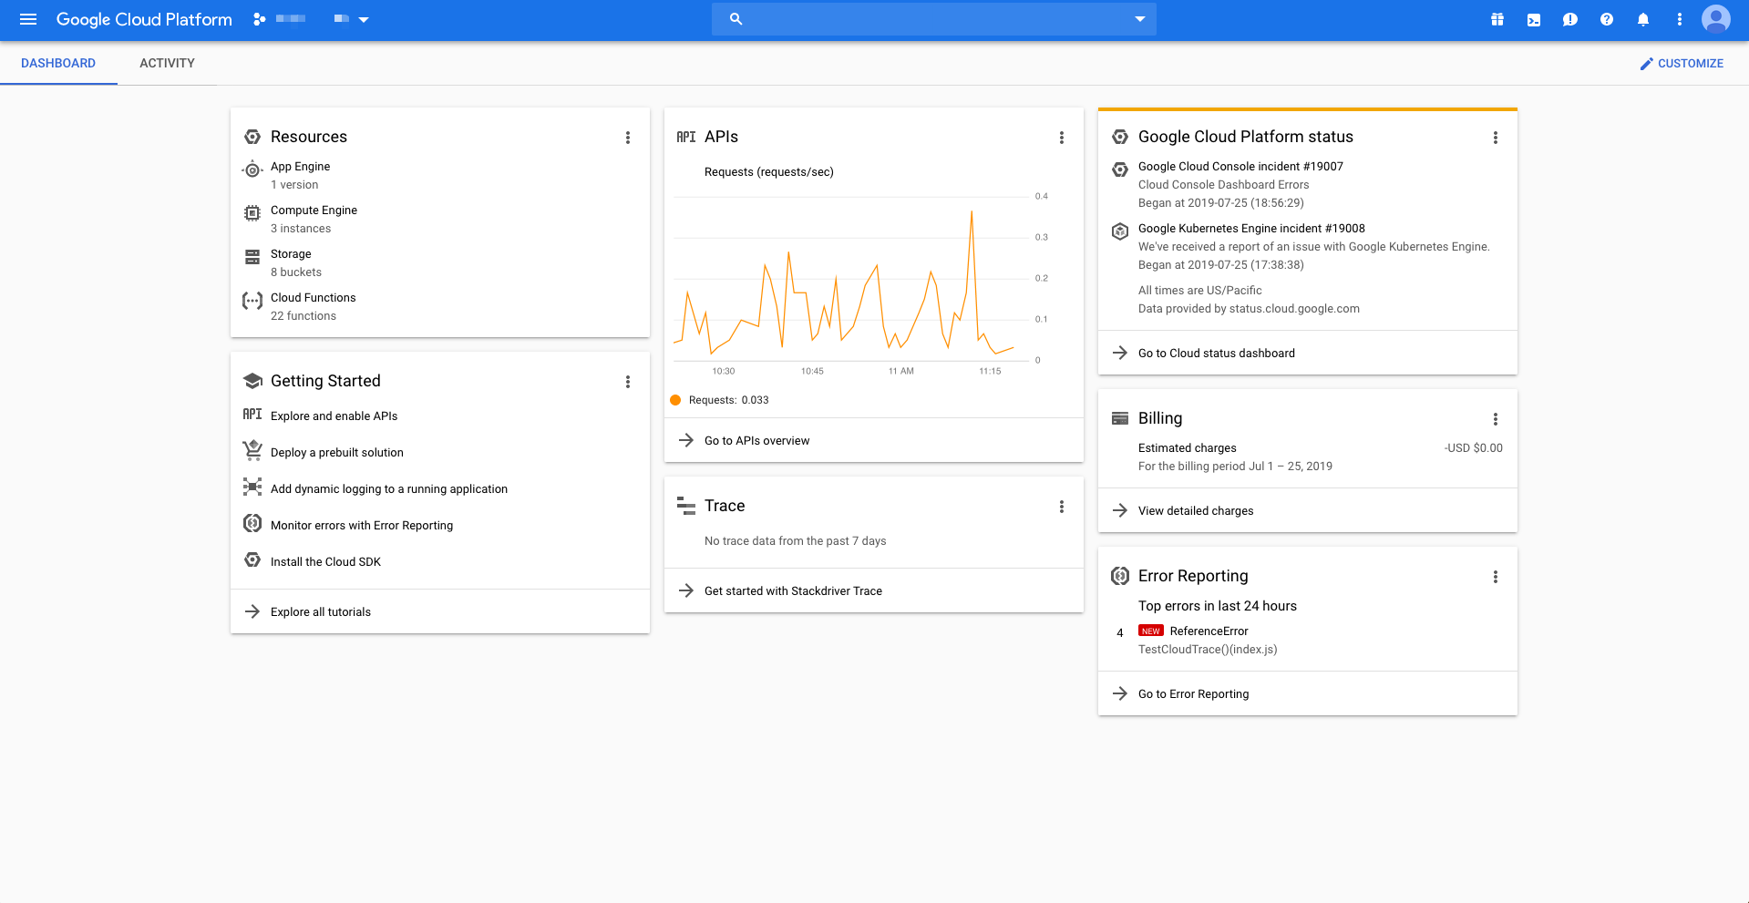Click the project selector icon in header
This screenshot has height=903, width=1749.
260,19
